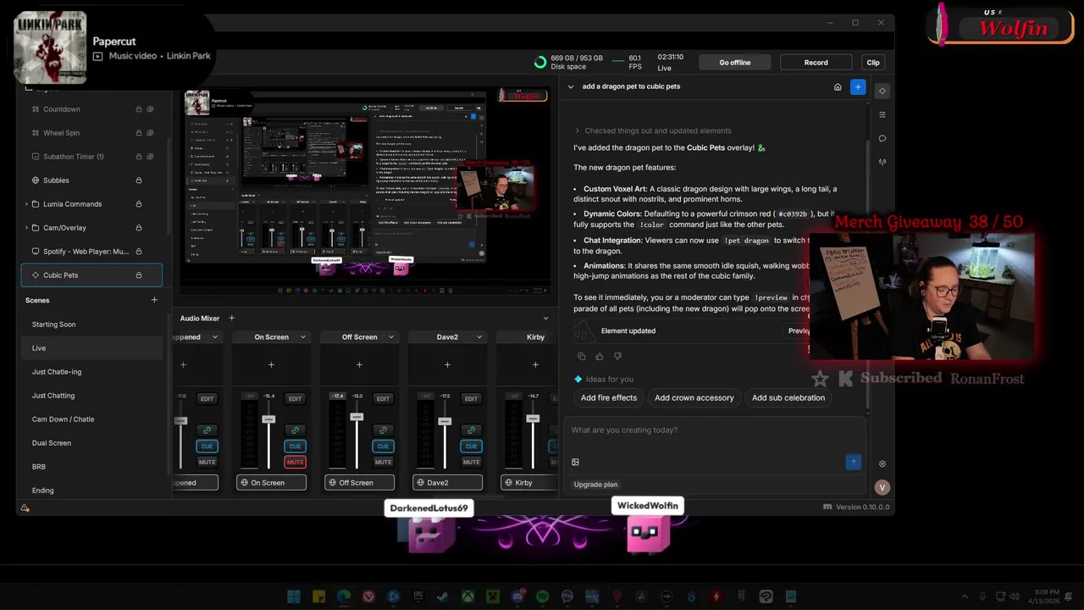Expand the Lumia Commands folder
Screen dimensions: 1084x610
(x=26, y=204)
